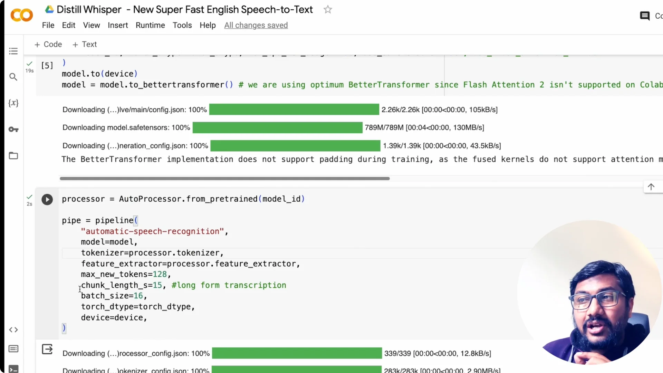Star the Distill Whisper notebook
663x373 pixels.
(327, 10)
